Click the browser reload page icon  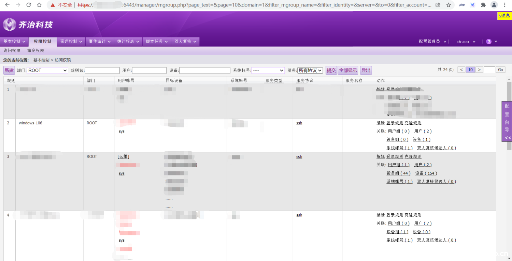29,5
